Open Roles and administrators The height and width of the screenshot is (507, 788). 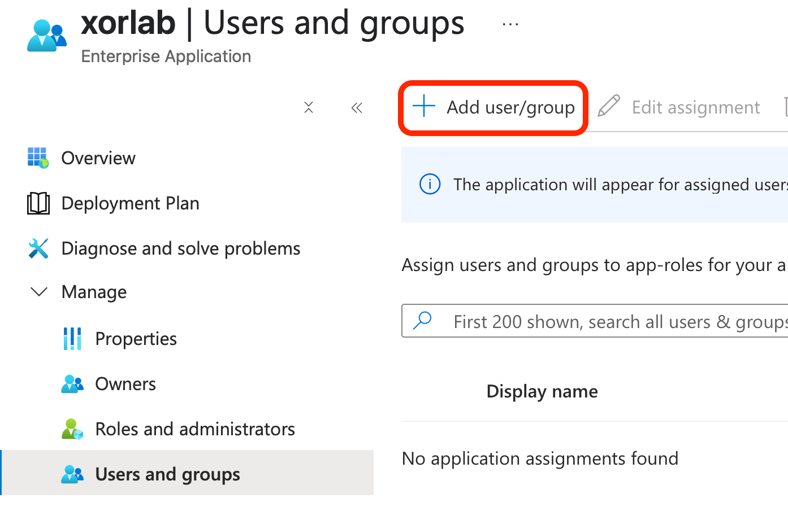pos(195,429)
